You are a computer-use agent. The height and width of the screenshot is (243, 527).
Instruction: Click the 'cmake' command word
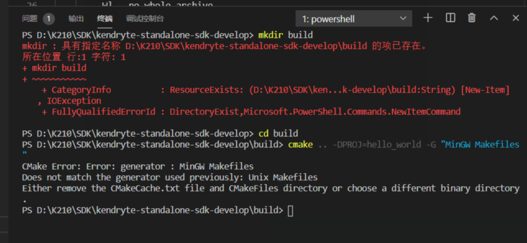pyautogui.click(x=300, y=145)
